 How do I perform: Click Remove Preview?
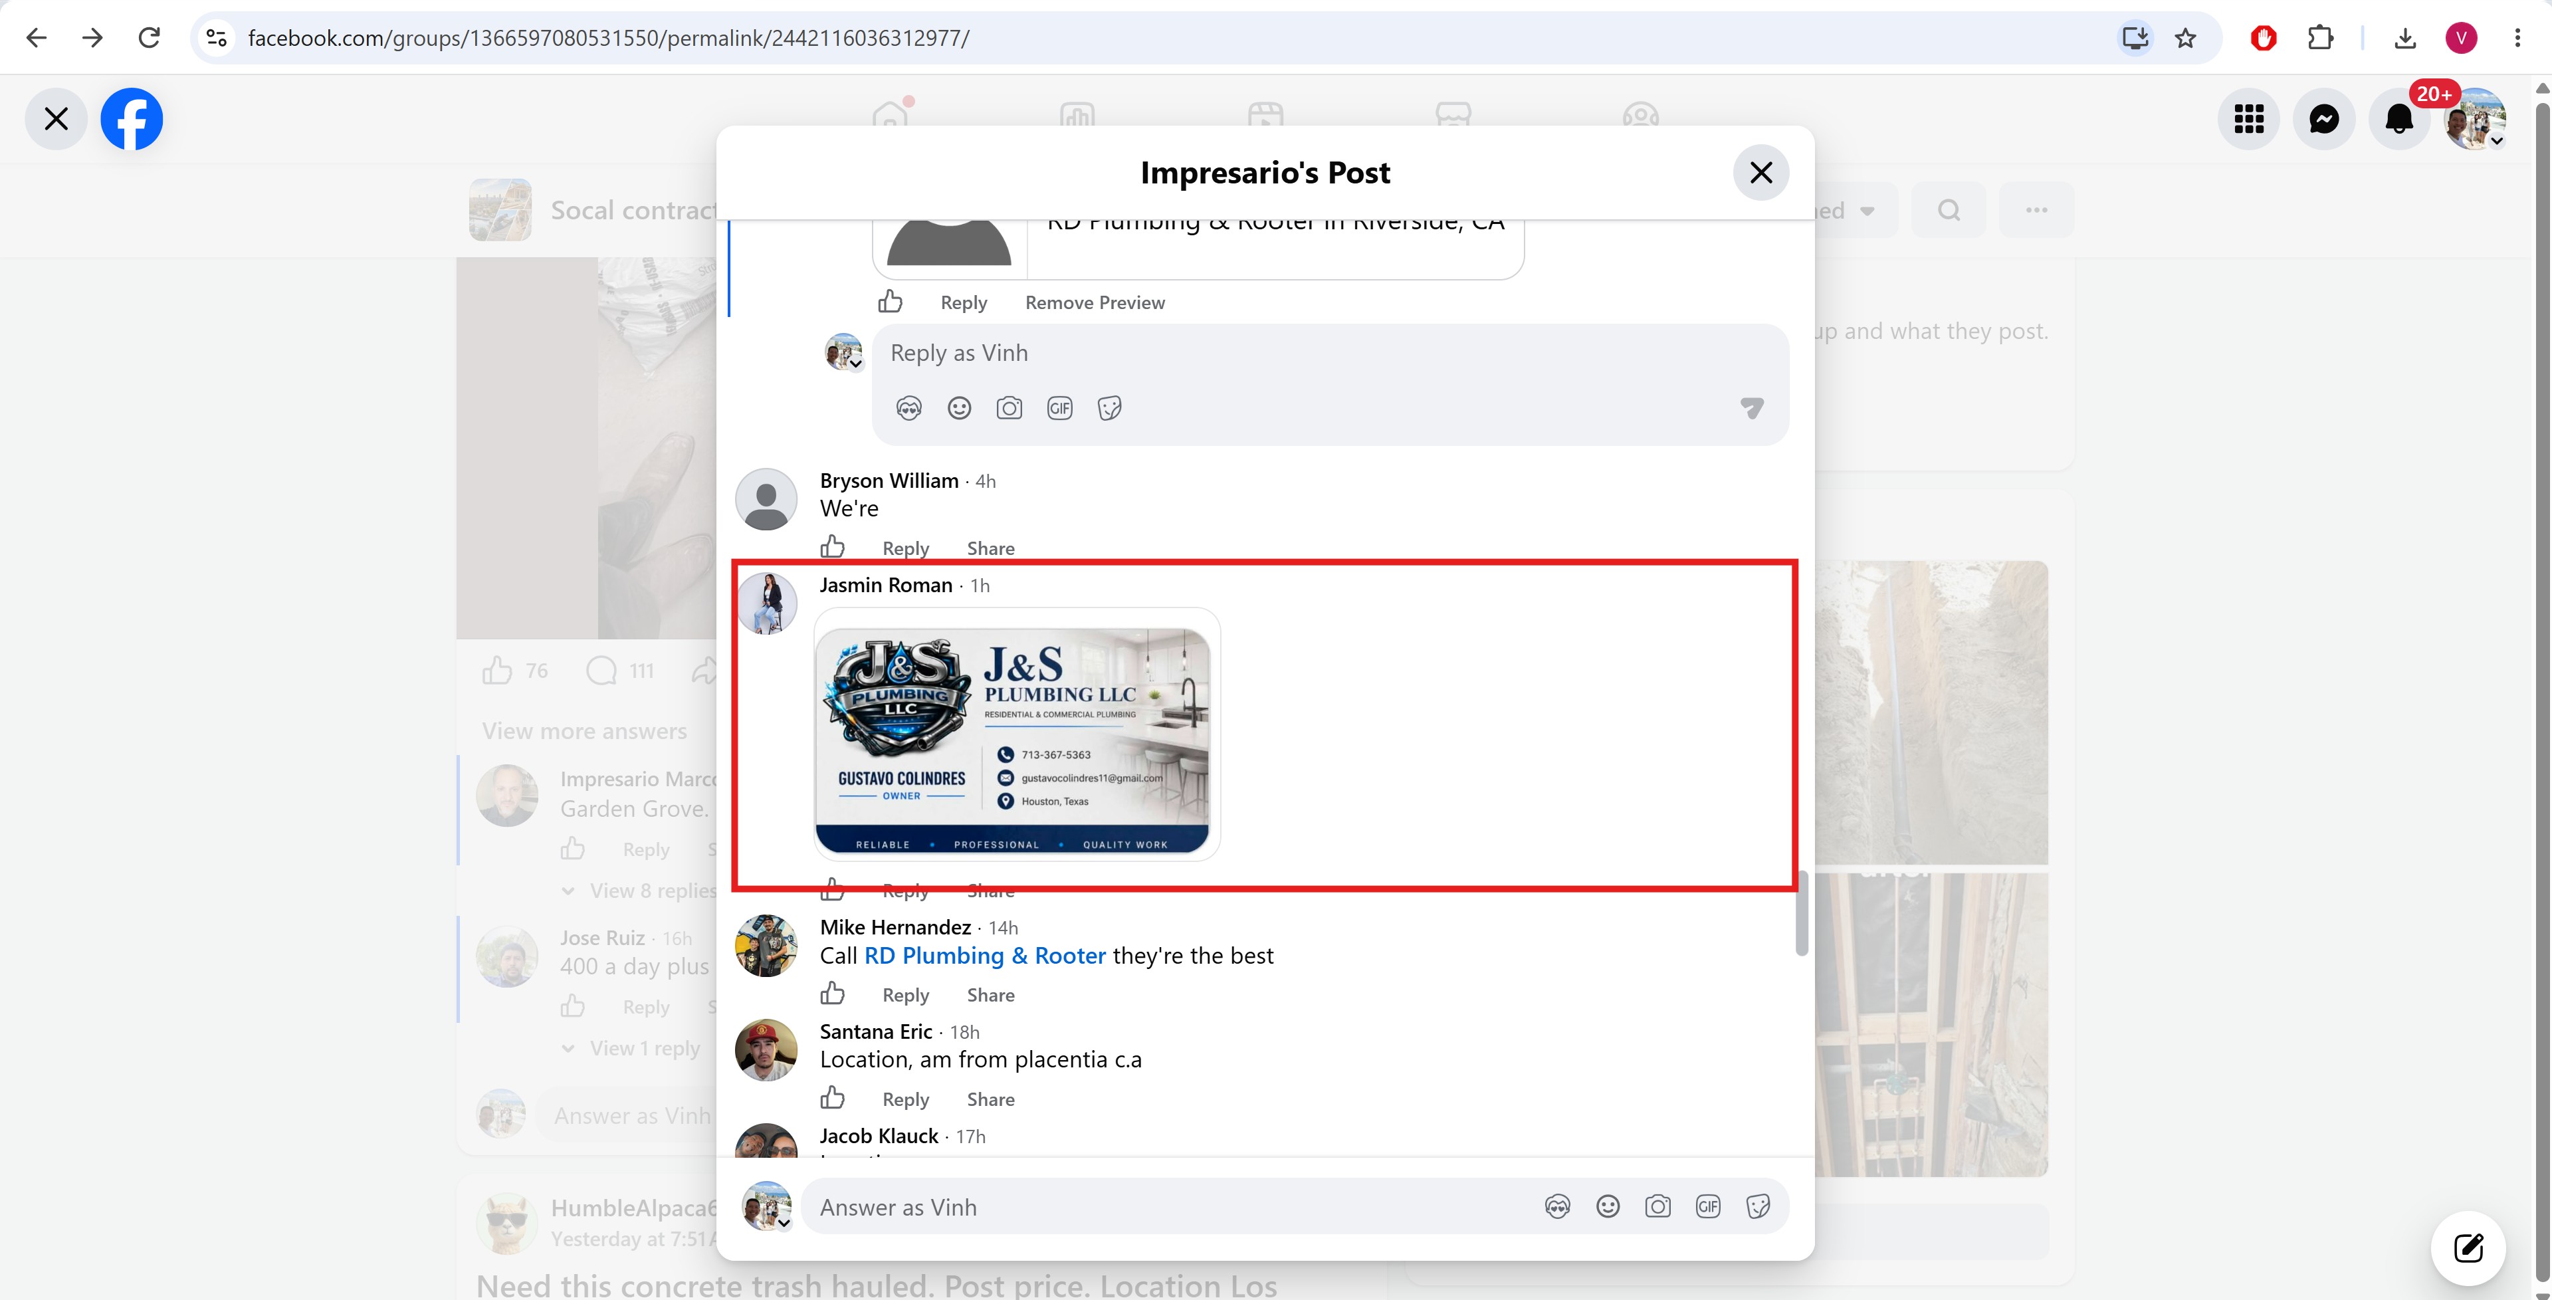1095,302
